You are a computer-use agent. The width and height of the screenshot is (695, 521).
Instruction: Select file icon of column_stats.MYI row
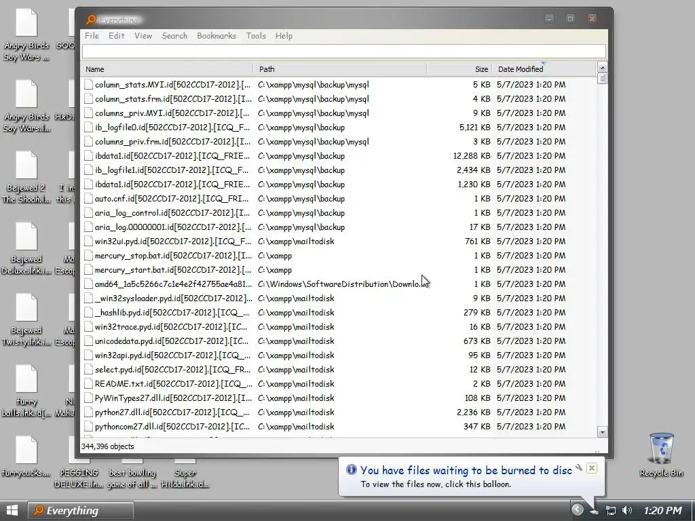88,85
